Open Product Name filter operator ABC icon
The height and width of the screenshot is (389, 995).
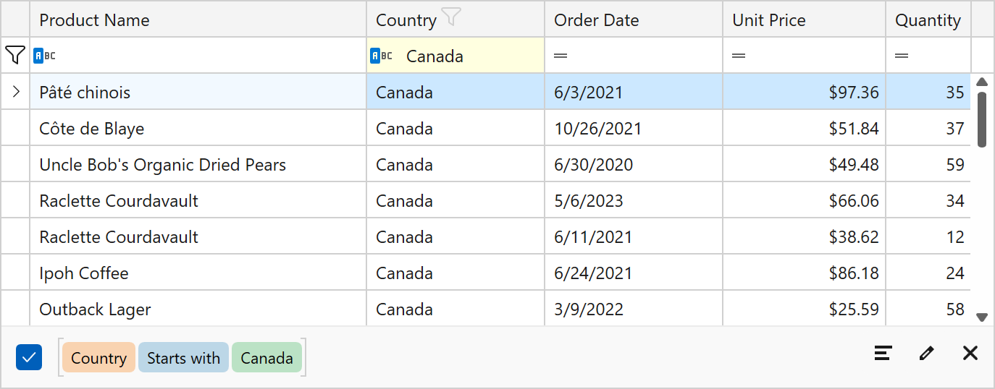[x=44, y=56]
